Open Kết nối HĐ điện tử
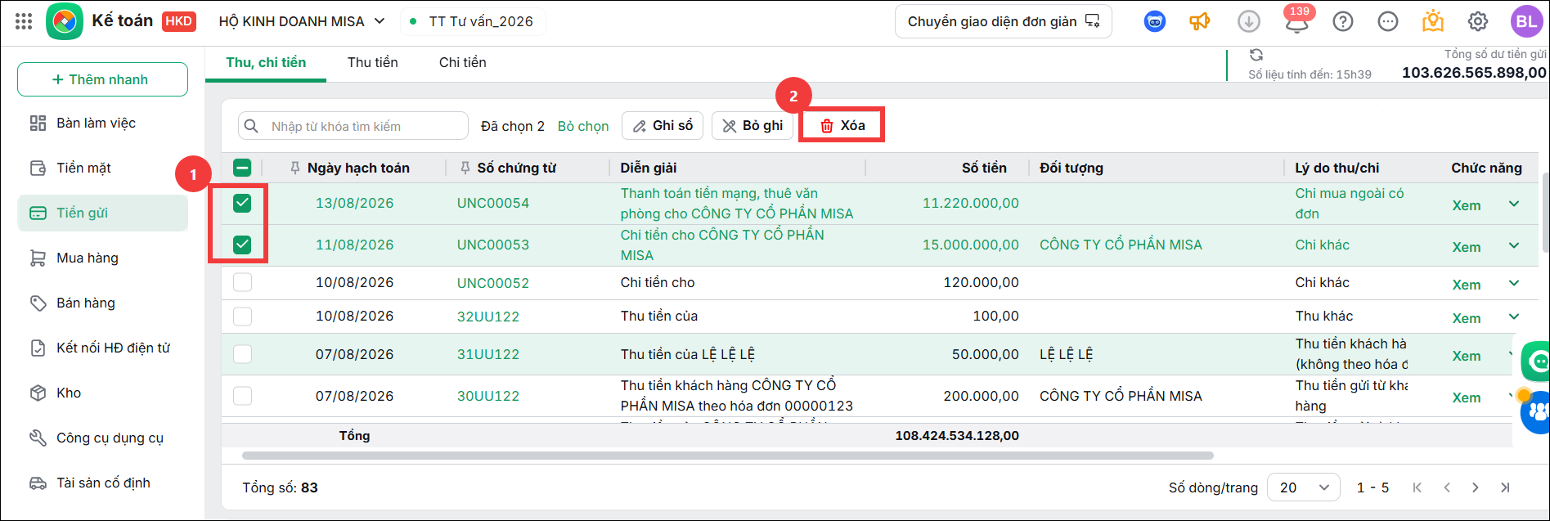1550x521 pixels. coord(102,348)
